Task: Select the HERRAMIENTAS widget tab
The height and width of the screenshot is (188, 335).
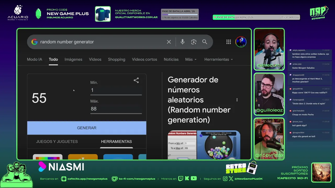Action: 116,142
